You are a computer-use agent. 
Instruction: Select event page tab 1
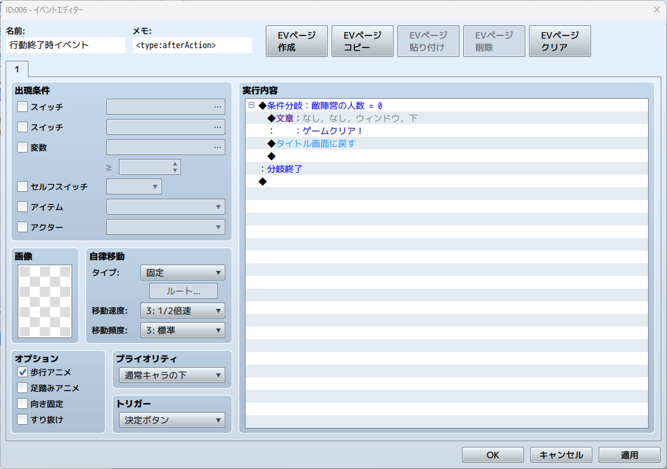[17, 68]
